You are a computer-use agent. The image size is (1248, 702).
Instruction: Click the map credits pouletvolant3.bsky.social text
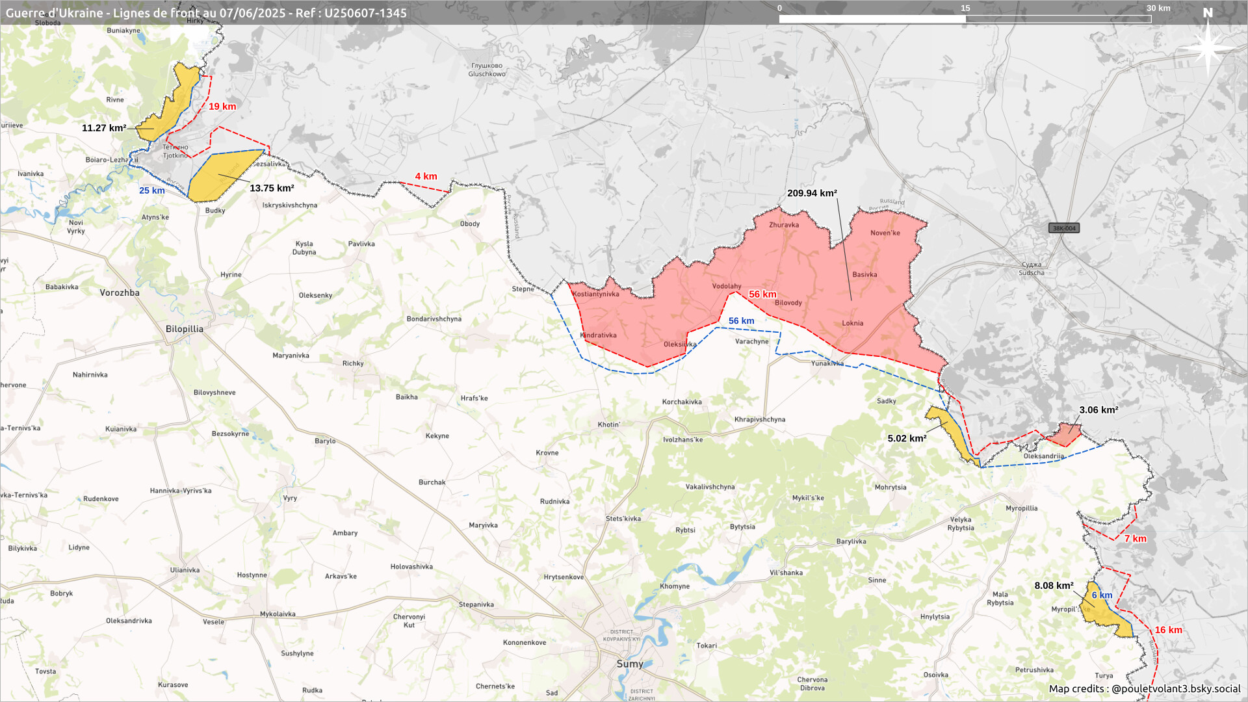(1144, 688)
